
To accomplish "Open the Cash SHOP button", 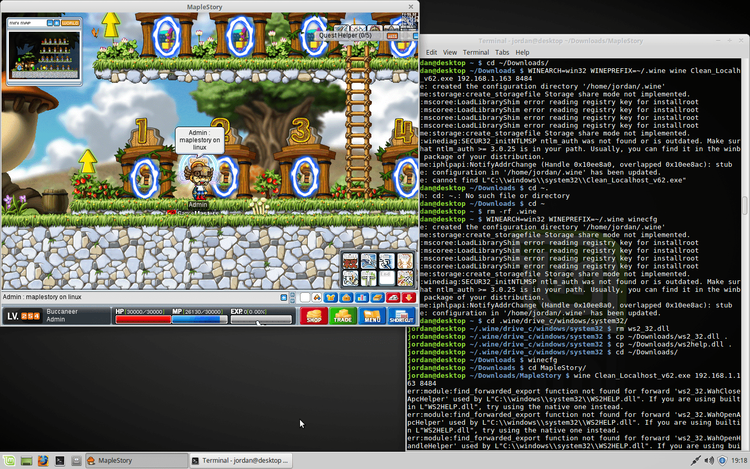I will (x=314, y=316).
